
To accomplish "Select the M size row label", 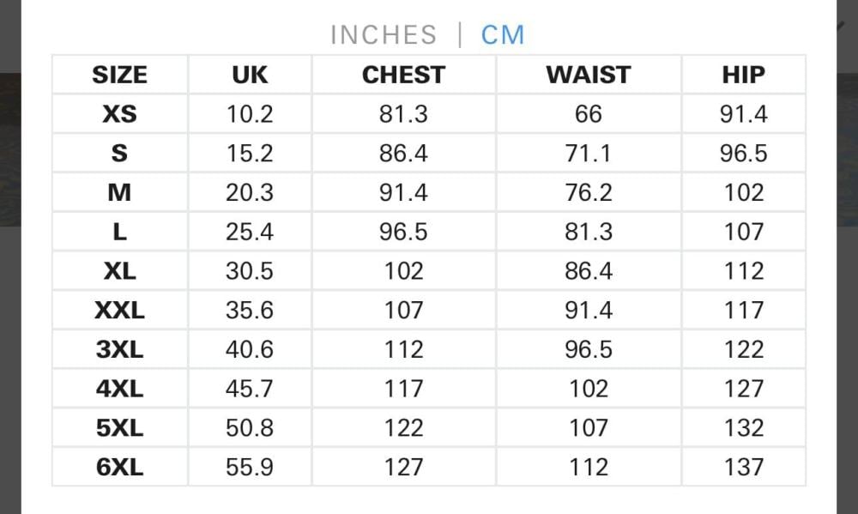I will pyautogui.click(x=119, y=193).
